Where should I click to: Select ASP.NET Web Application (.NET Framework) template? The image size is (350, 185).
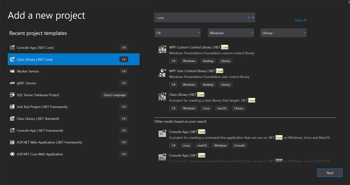coord(74,142)
